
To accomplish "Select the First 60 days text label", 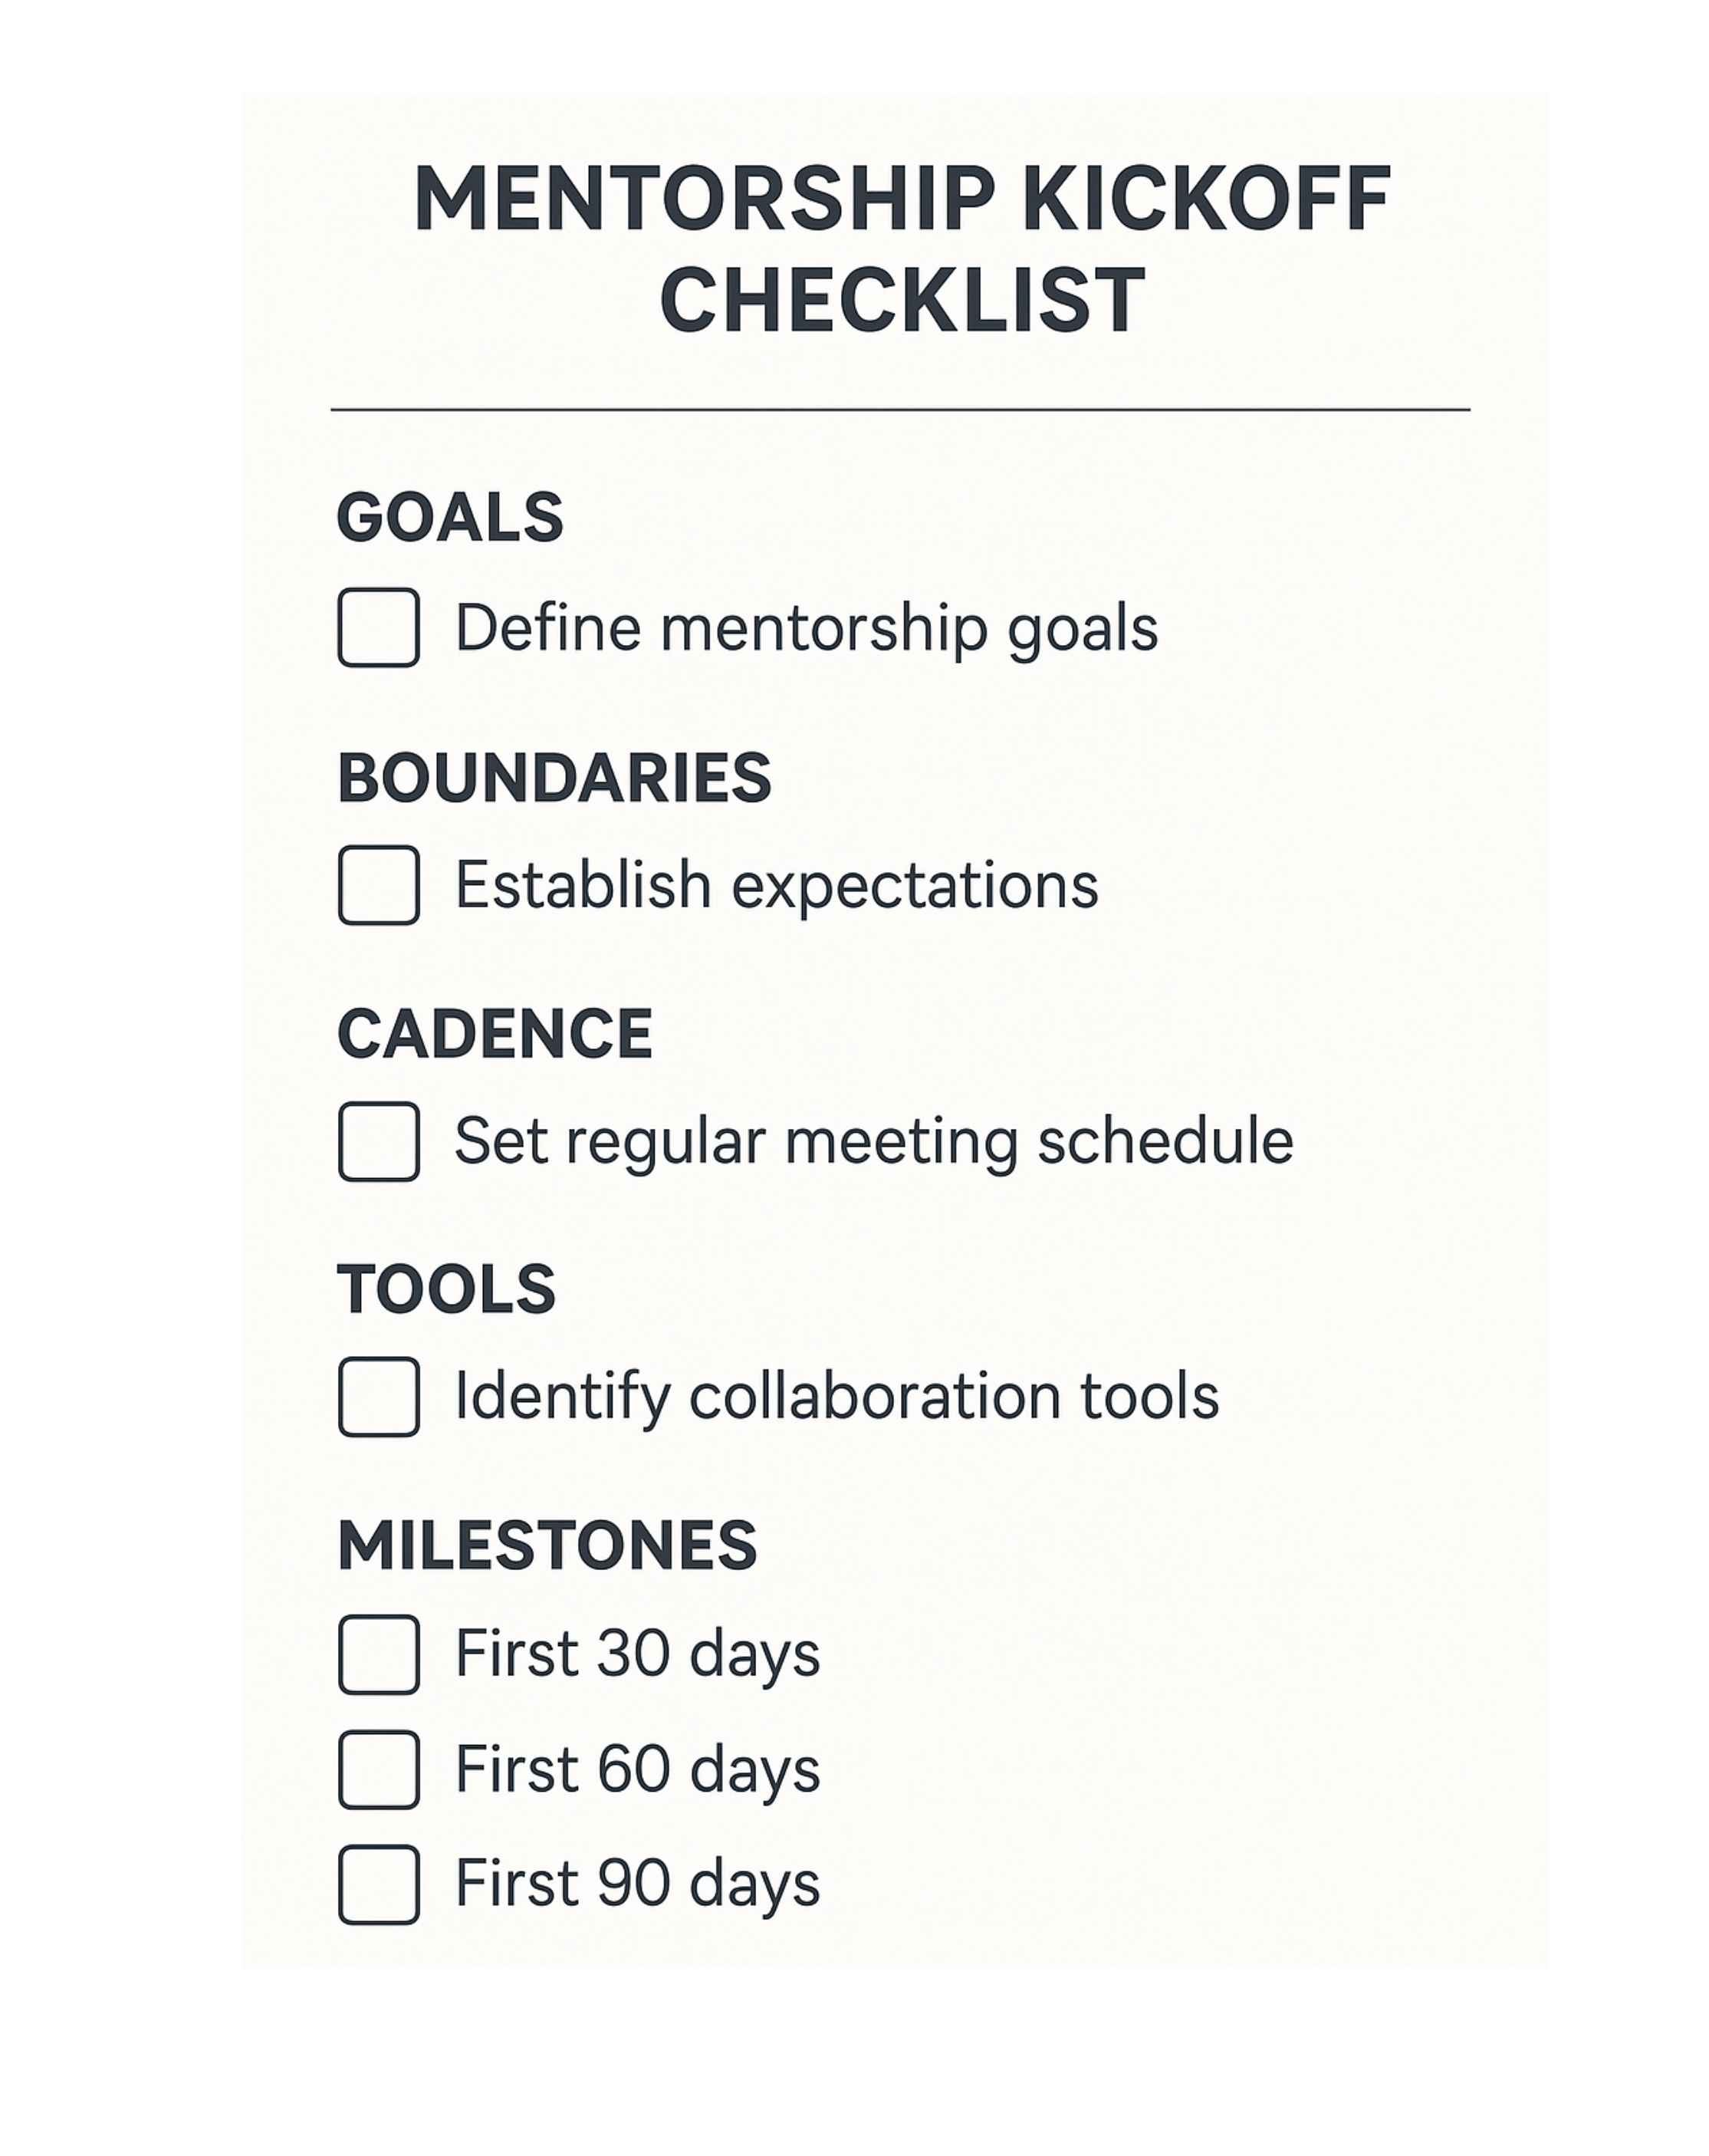I will (x=638, y=1770).
